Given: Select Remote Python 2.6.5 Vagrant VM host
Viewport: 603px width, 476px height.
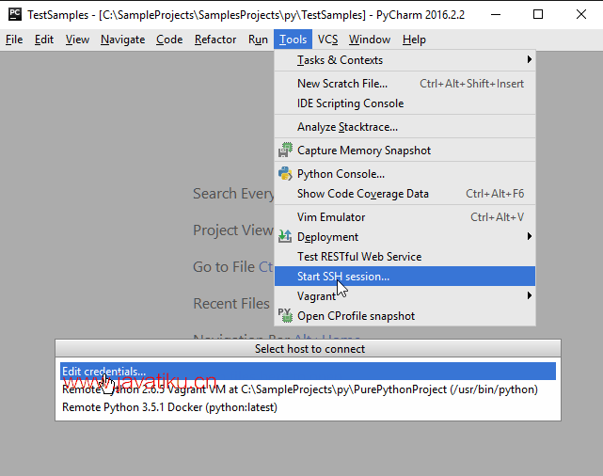Looking at the screenshot, I should [x=308, y=389].
